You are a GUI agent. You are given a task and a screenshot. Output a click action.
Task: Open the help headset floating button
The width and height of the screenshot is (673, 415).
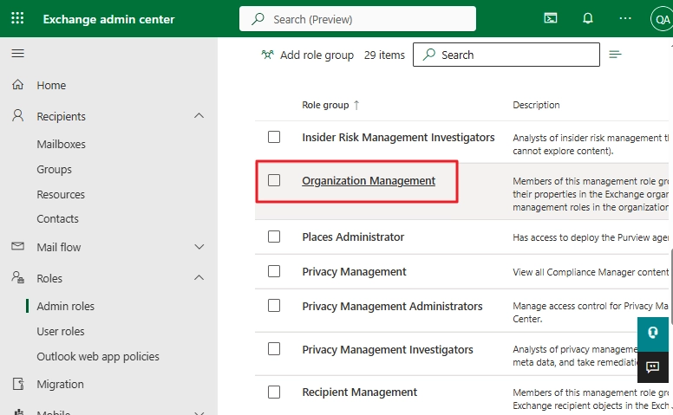653,333
